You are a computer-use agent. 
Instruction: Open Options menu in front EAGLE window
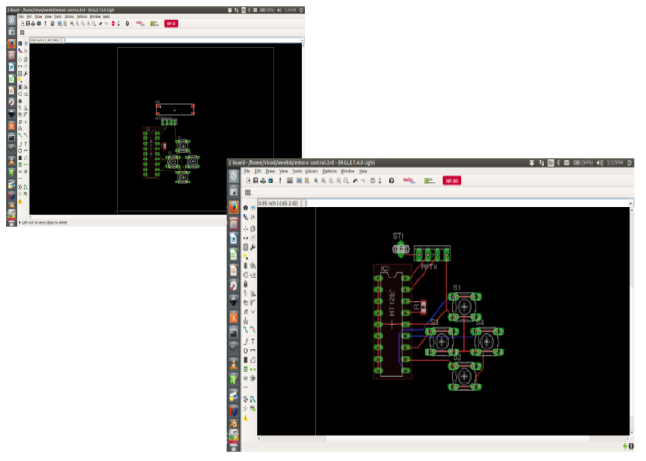point(329,171)
